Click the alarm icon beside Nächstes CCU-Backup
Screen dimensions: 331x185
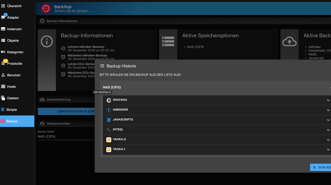[x=63, y=74]
